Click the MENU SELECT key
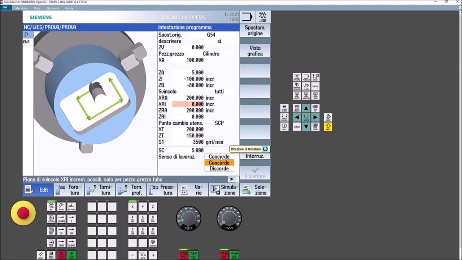 point(297,95)
